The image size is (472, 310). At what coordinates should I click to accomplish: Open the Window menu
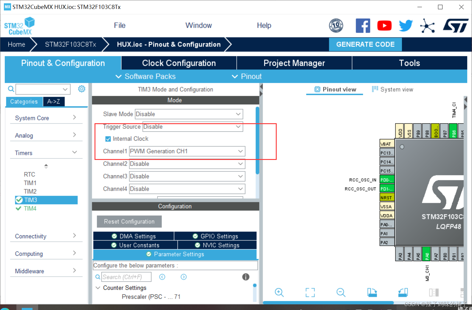199,25
